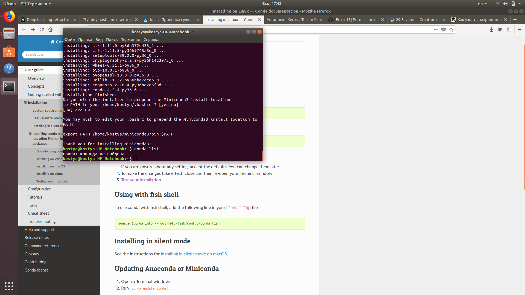Image resolution: width=525 pixels, height=295 pixels.
Task: Open Ubuntu Software from dock
Action: coord(9,51)
